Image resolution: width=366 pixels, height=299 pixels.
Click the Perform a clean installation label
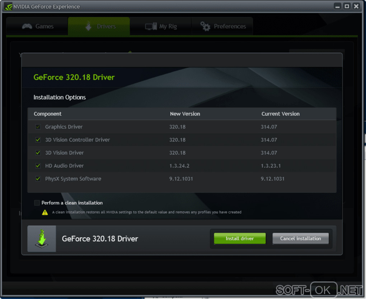click(72, 203)
